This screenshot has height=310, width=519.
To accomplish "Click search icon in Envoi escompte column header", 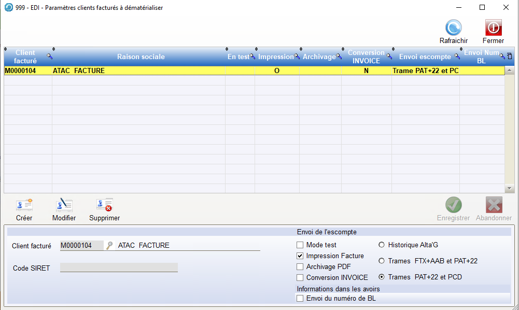I will coord(457,57).
